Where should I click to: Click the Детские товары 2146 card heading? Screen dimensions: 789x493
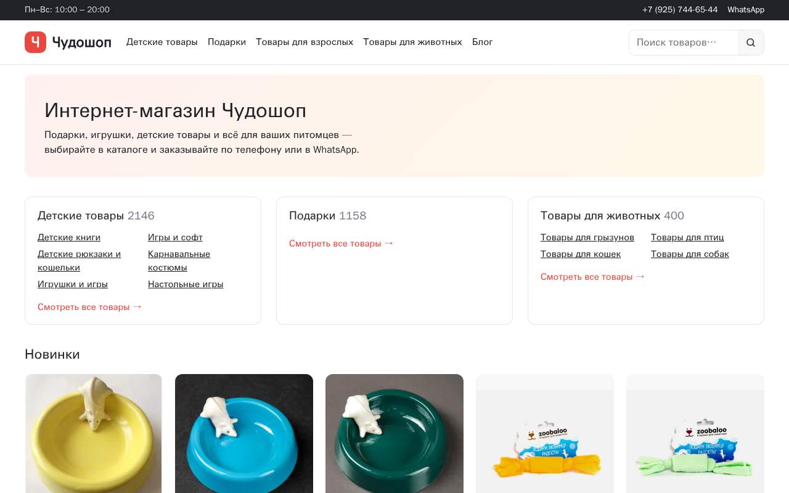[96, 216]
